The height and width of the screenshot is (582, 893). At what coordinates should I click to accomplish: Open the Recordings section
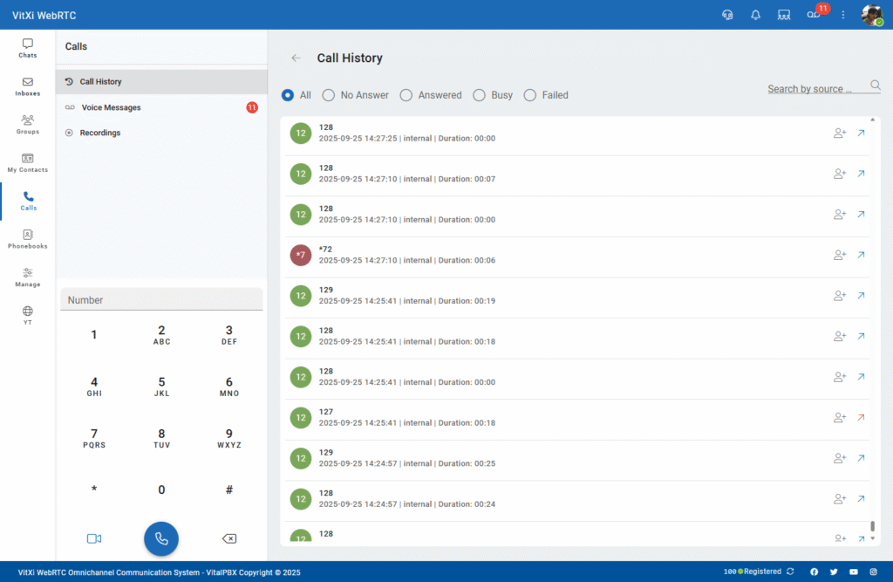pos(99,133)
